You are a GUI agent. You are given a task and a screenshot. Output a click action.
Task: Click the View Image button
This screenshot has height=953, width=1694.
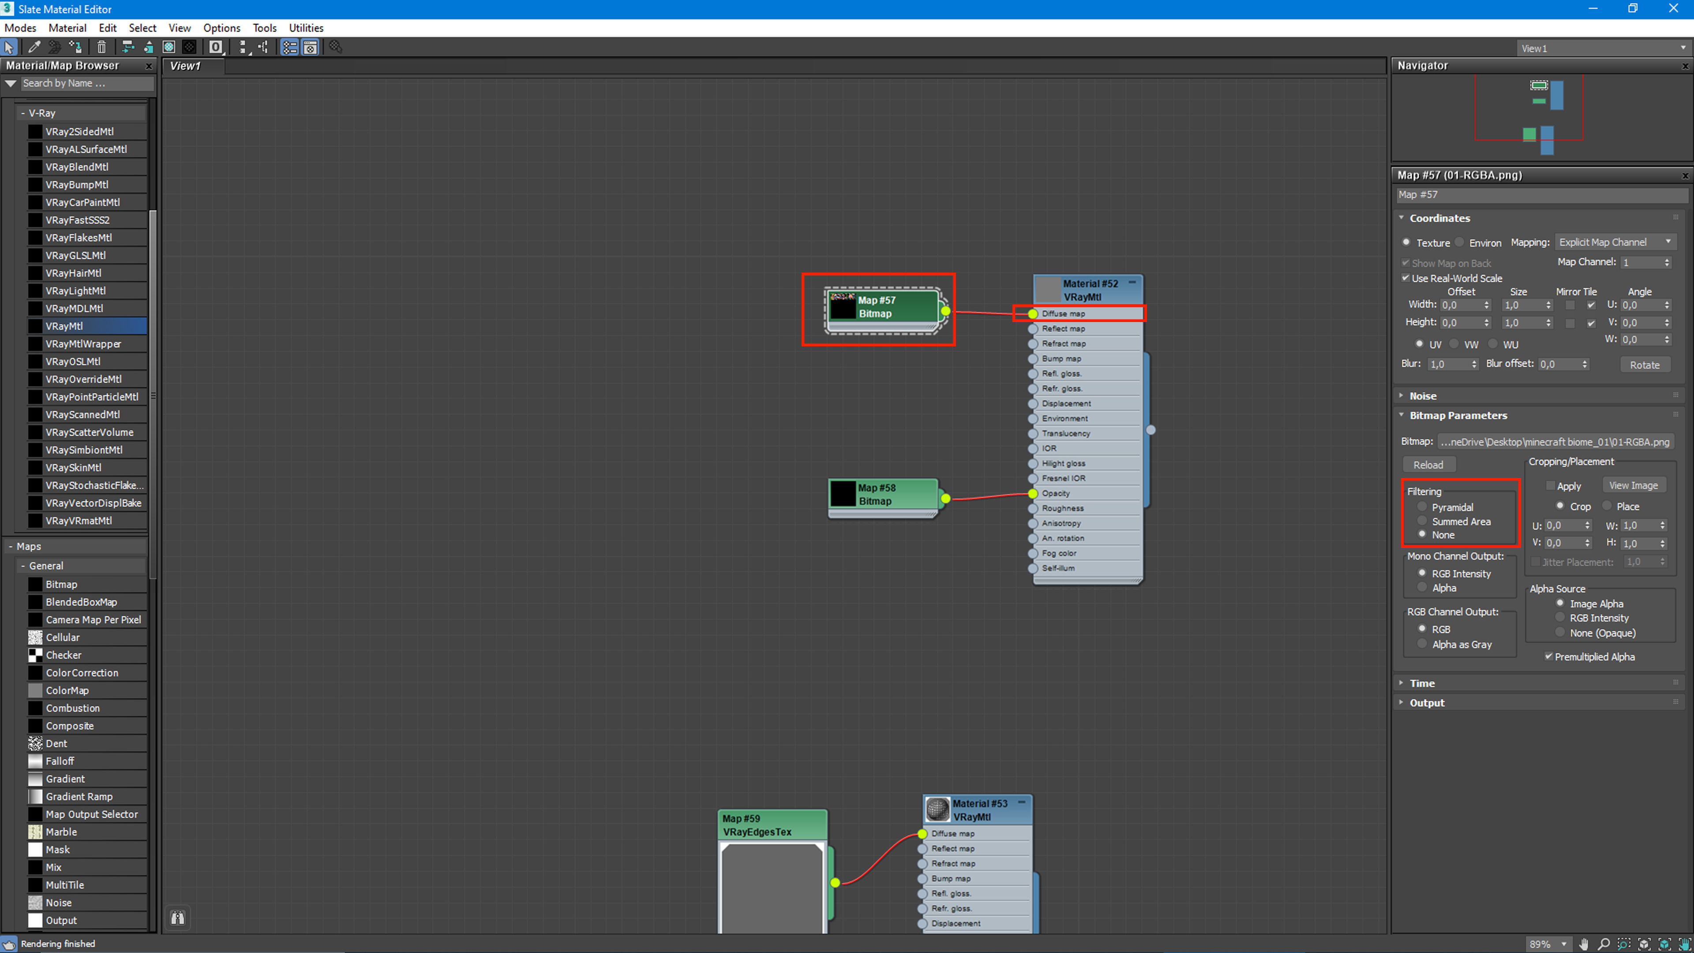(x=1633, y=485)
